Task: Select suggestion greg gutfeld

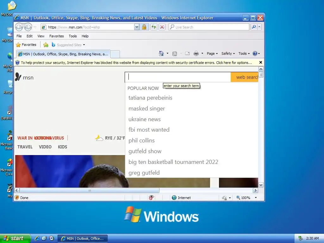Action: pos(144,173)
